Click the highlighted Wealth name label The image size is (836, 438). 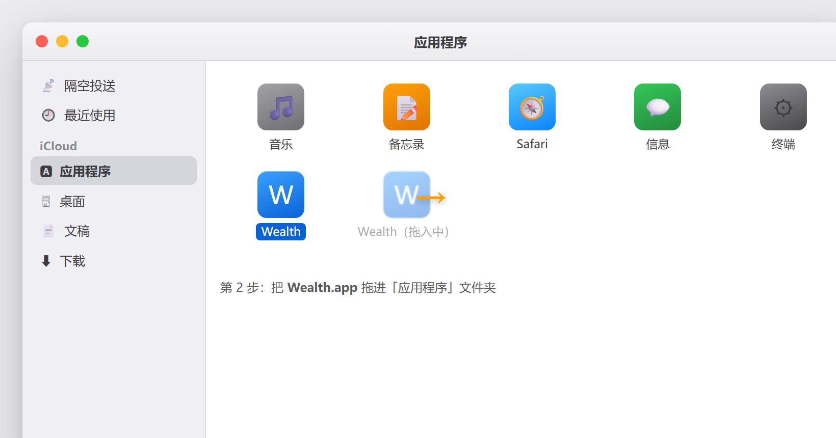[281, 232]
